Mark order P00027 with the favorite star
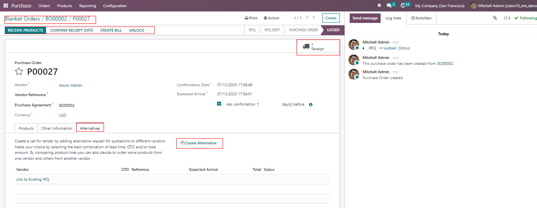537x208 pixels. pos(19,72)
